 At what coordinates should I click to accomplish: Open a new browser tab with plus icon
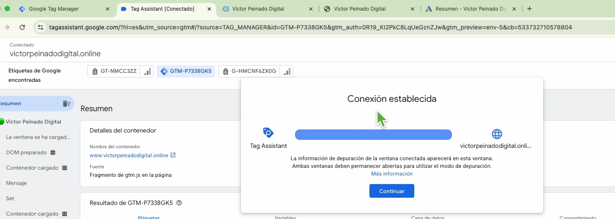(530, 9)
